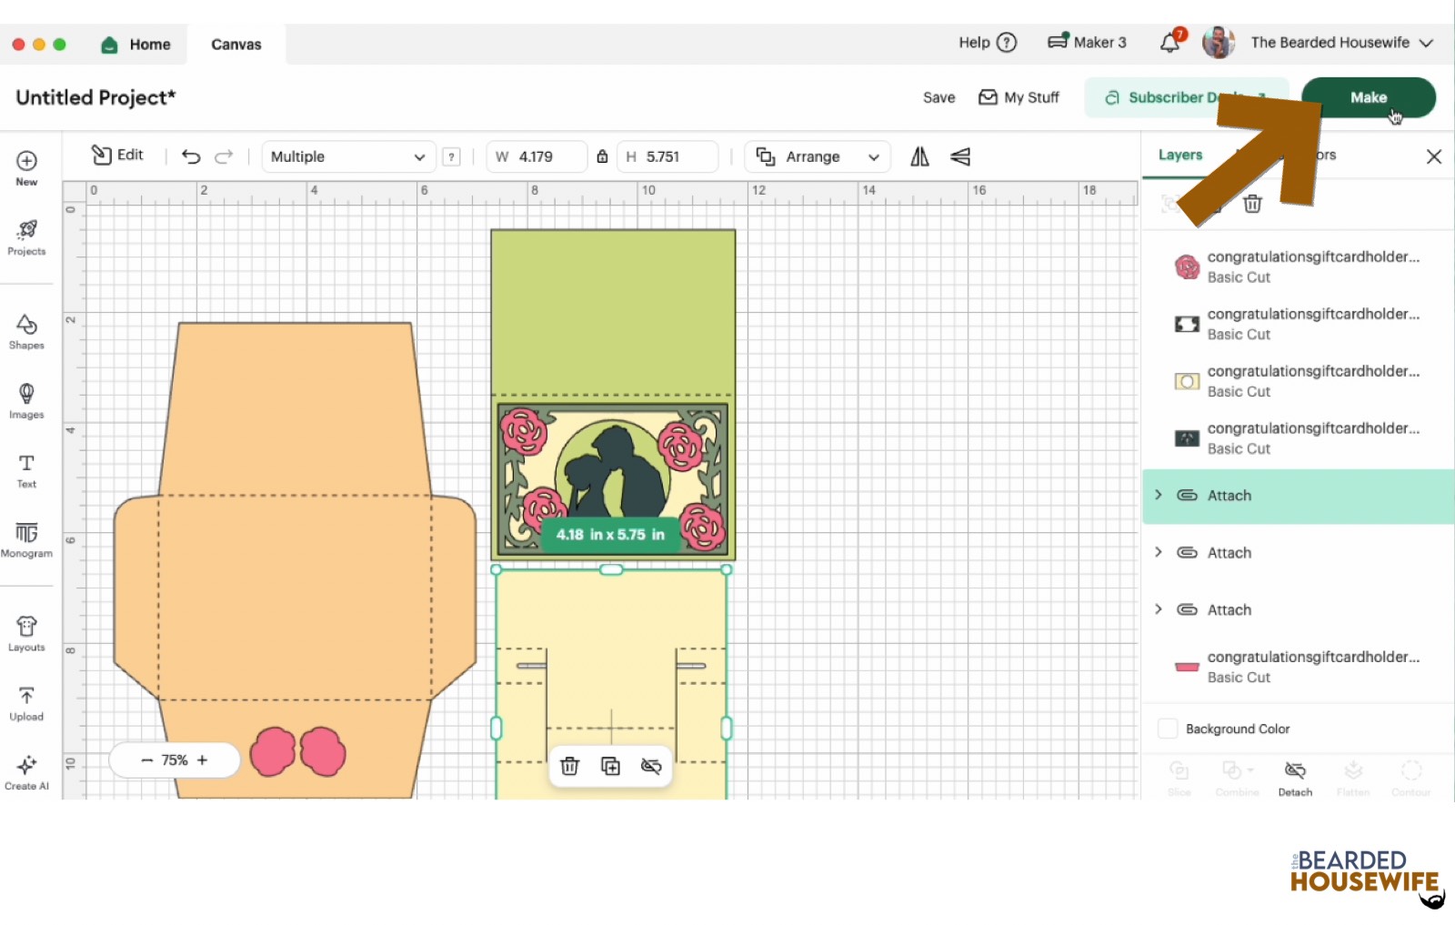Select the Layers panel tab
The width and height of the screenshot is (1455, 925).
tap(1180, 155)
